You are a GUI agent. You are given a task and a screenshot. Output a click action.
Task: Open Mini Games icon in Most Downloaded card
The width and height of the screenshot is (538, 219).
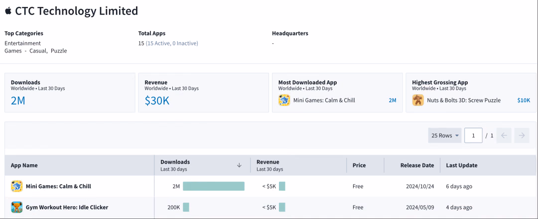(x=284, y=101)
